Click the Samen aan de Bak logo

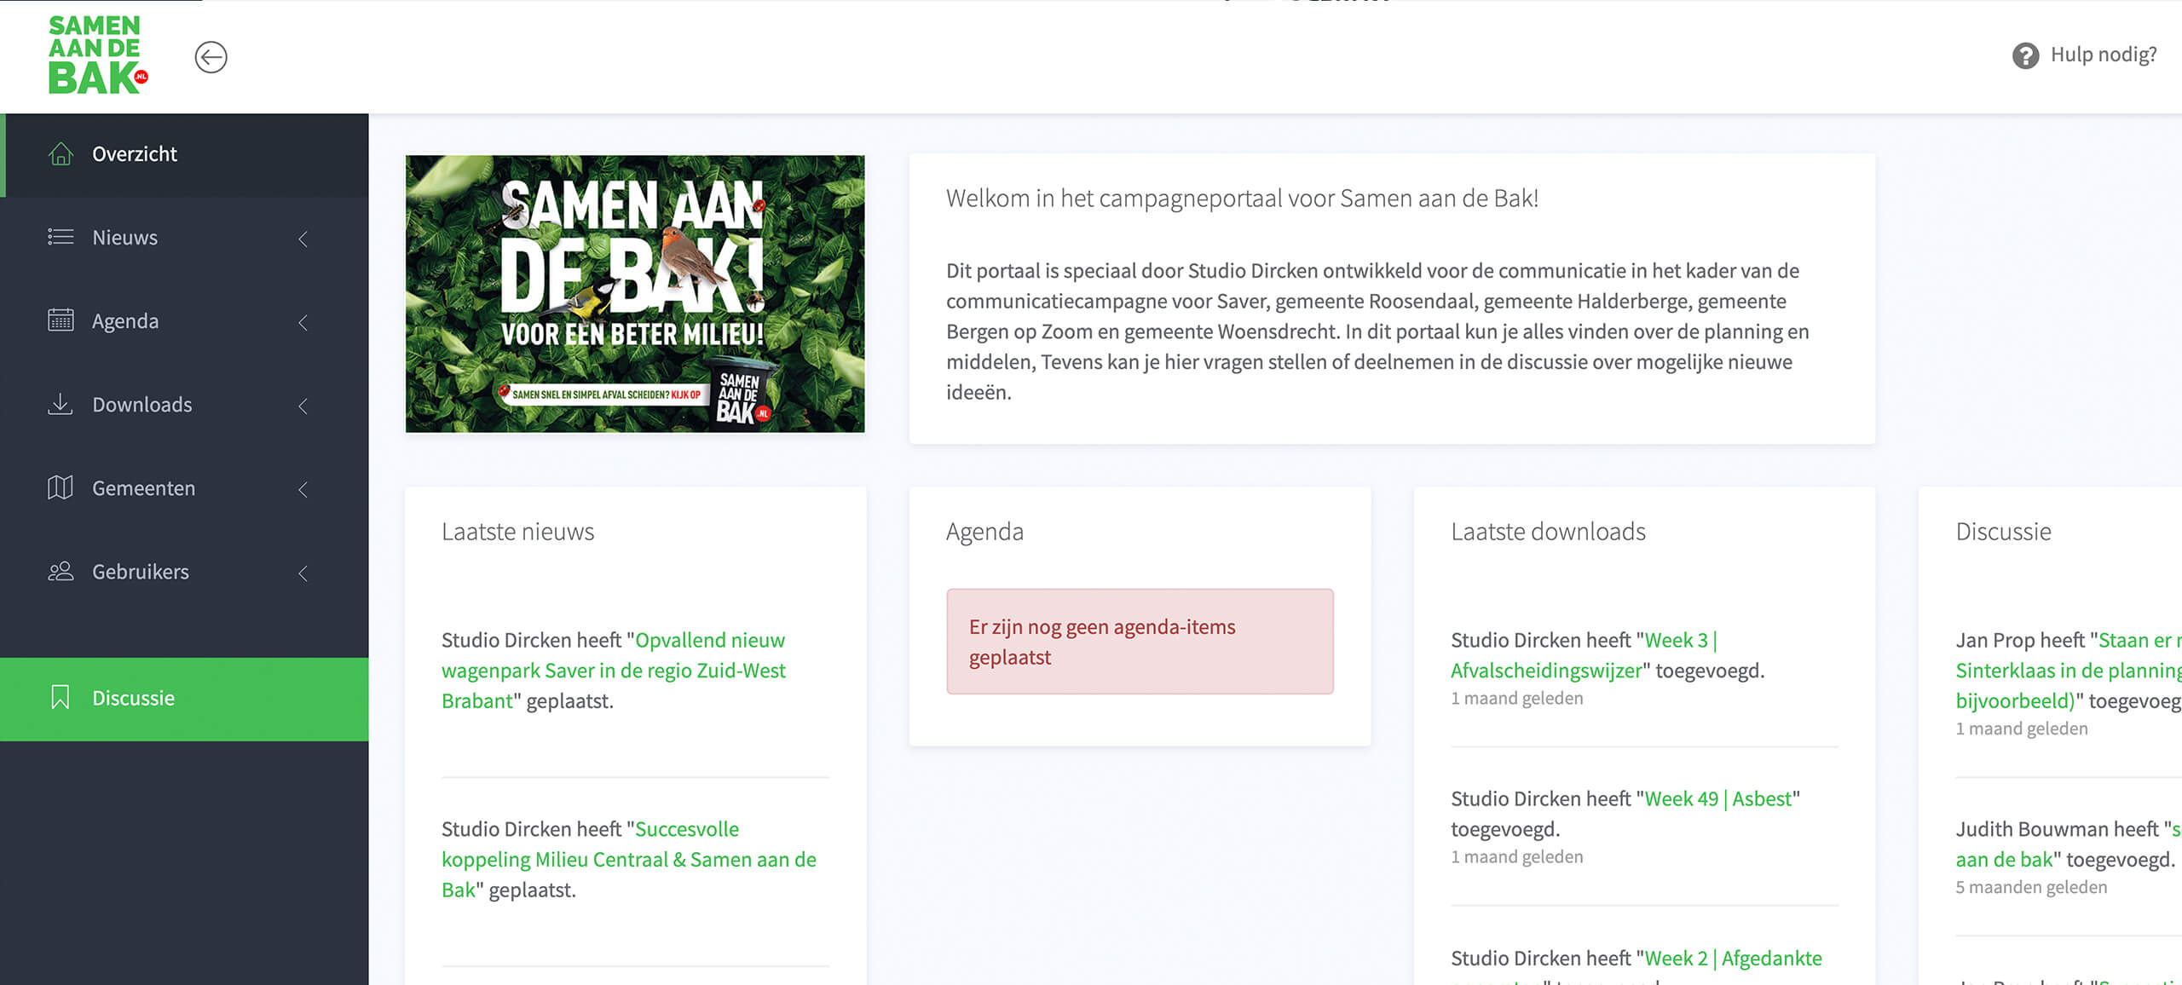(x=98, y=55)
